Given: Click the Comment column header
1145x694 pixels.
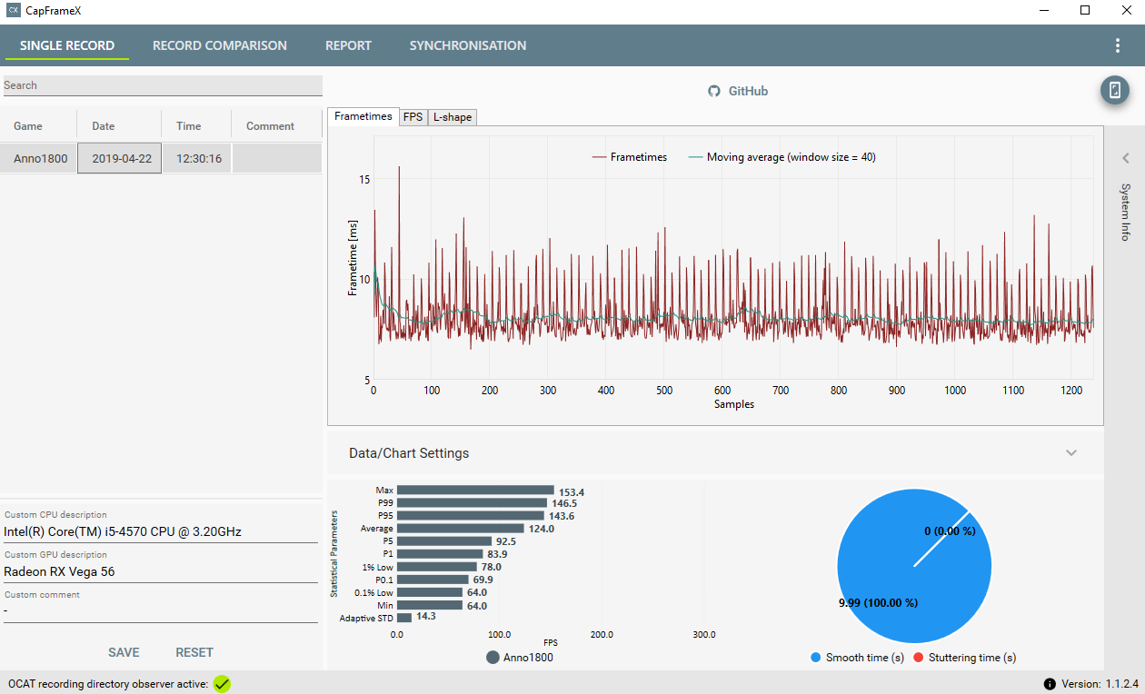Looking at the screenshot, I should (x=276, y=126).
